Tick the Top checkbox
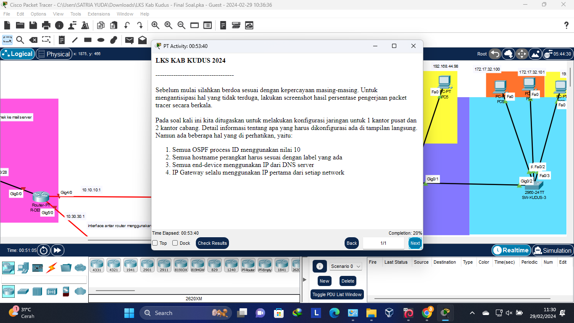The height and width of the screenshot is (323, 574). click(x=155, y=243)
